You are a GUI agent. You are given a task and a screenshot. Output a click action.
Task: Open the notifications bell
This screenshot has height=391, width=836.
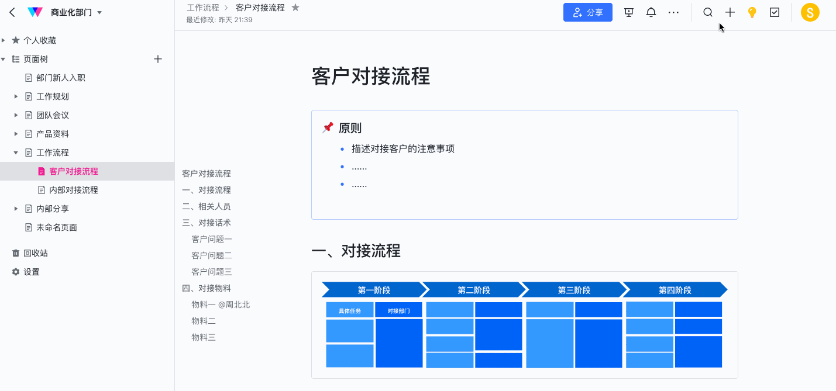pos(651,12)
